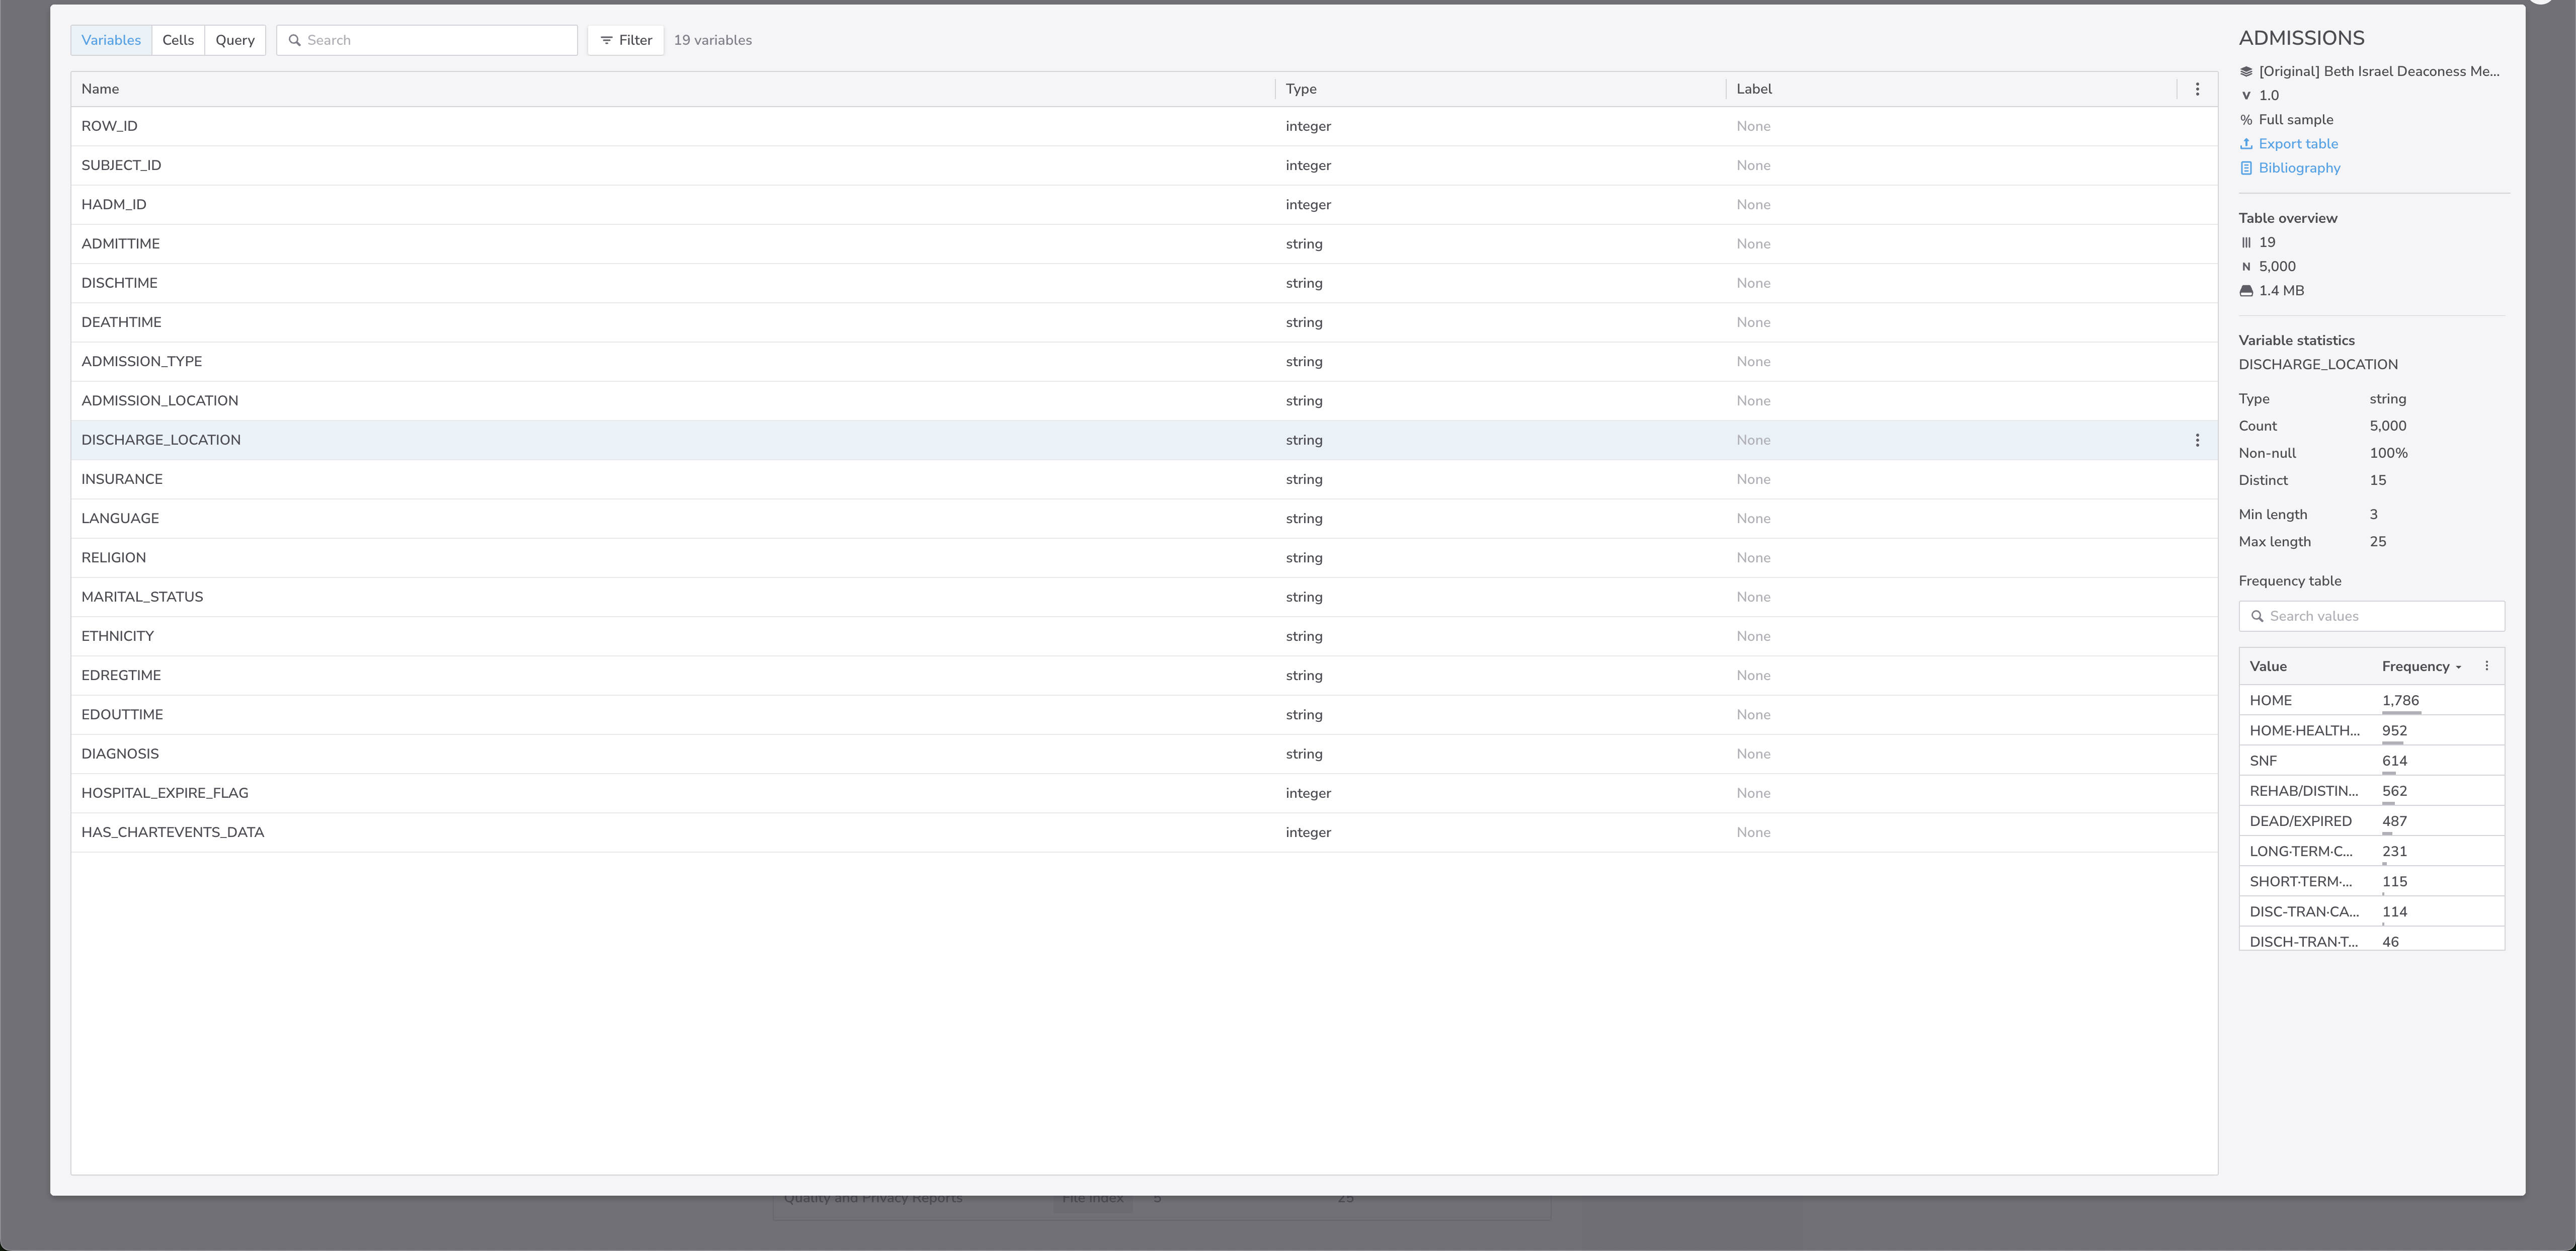Switch to the Cells tab
Image resolution: width=2576 pixels, height=1251 pixels.
coord(178,40)
